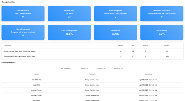Show the Bounced (0) tab
185x101 pixels.
click(118, 69)
